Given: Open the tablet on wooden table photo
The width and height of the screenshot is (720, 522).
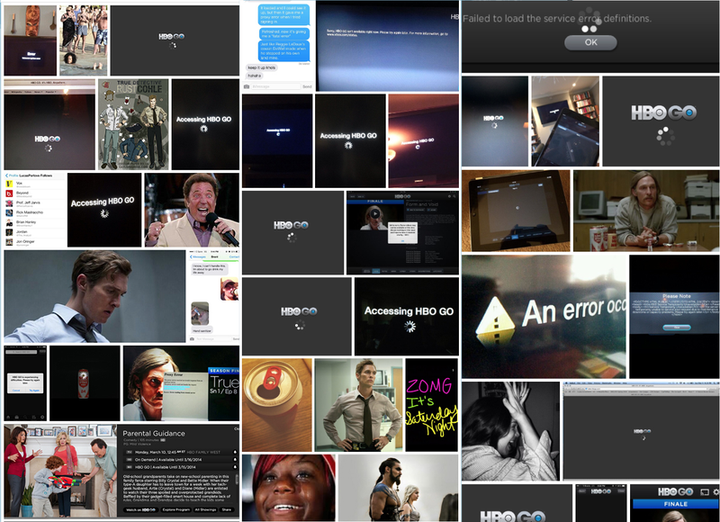Looking at the screenshot, I should click(516, 211).
